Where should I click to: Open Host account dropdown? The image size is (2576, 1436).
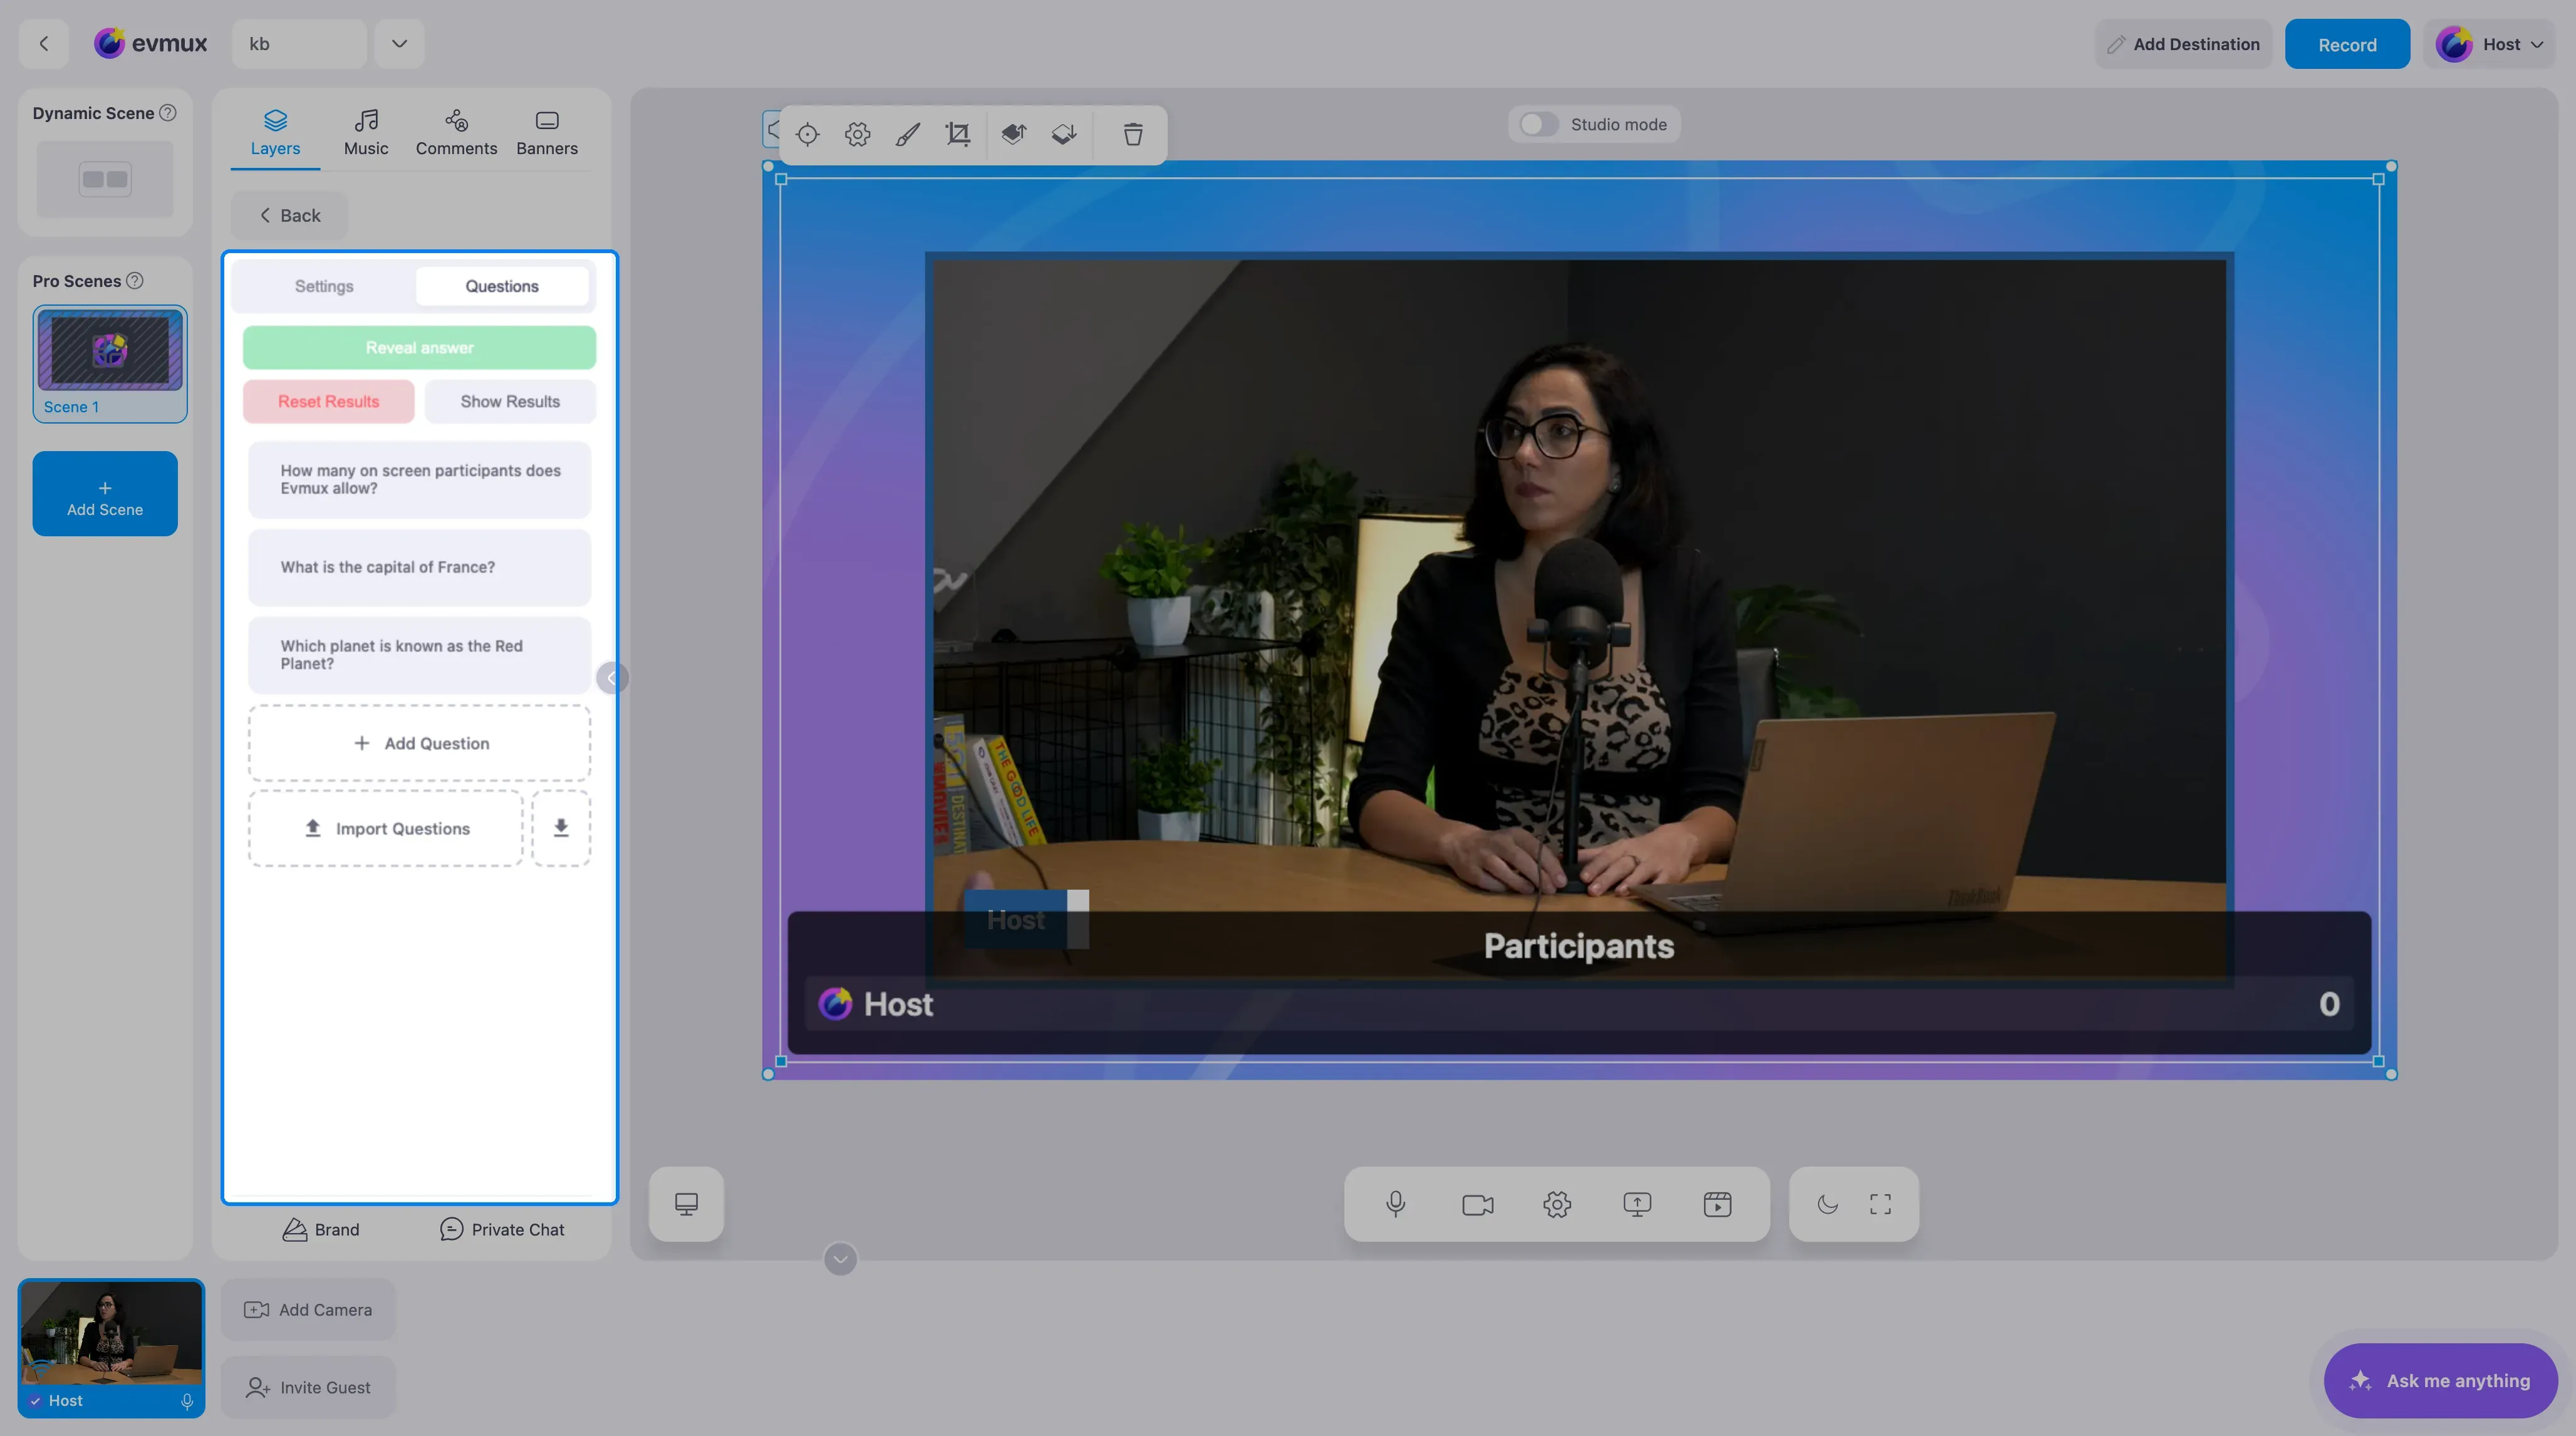[x=2490, y=44]
